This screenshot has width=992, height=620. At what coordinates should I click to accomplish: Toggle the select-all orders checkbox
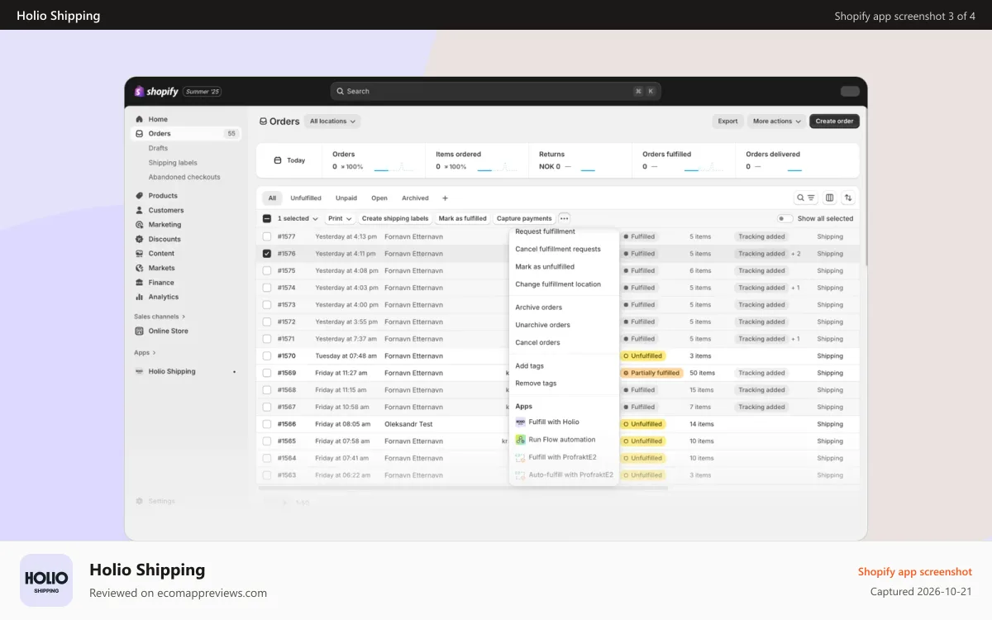[267, 218]
